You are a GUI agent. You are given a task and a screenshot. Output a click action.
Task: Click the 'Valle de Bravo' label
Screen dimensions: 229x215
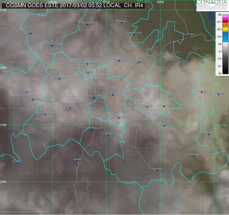[45, 113]
